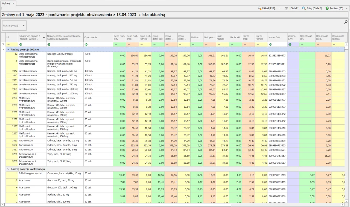
Task: Click the green Pobierz [F5] refresh icon
Action: point(327,8)
